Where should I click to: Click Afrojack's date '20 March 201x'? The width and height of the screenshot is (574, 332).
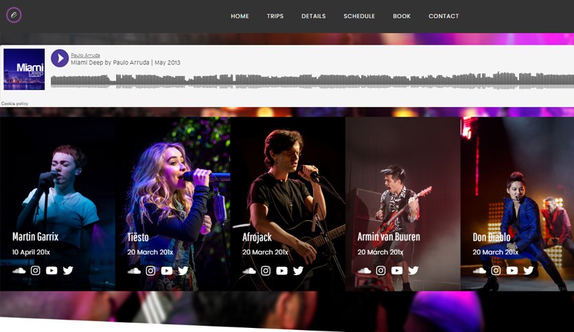265,252
